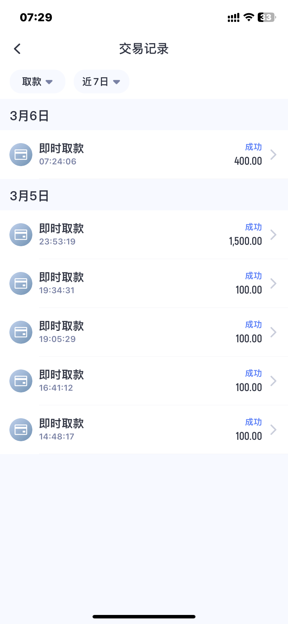This screenshot has width=288, height=624.
Task: Tap the 交易记录 page title
Action: [x=144, y=49]
